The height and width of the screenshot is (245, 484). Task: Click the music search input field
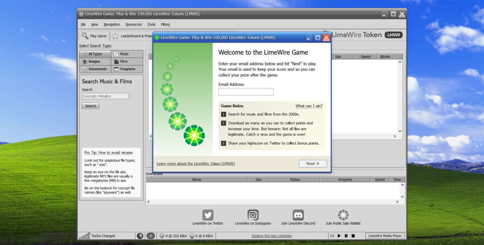point(105,96)
